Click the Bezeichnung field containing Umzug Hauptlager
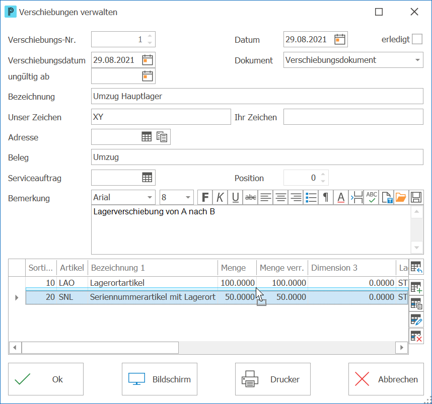Image resolution: width=432 pixels, height=404 pixels. 257,96
